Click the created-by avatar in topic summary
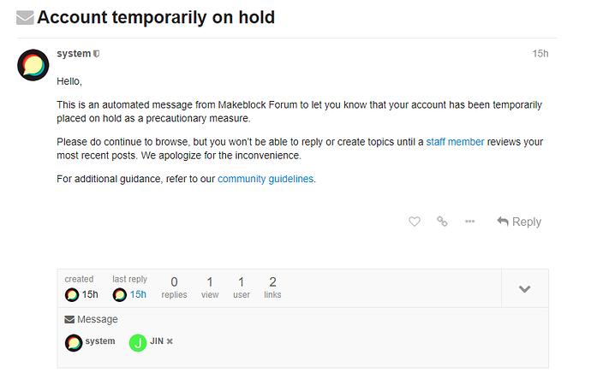The height and width of the screenshot is (379, 591). click(72, 294)
